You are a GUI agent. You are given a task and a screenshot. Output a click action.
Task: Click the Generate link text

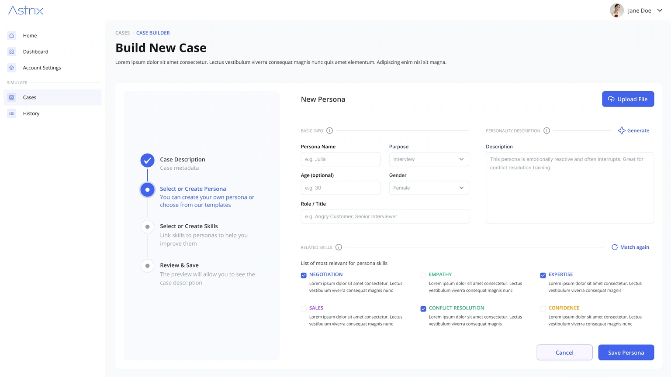[638, 130]
